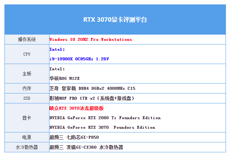Screen dimensions: 230x156
Task: Click 'i9-10900K OC@5GHz 1.26V' value
Action: (x=79, y=59)
